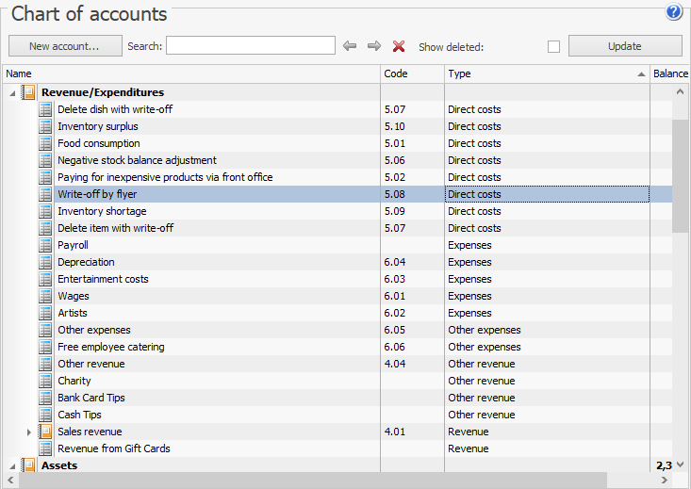Screen dimensions: 691x489
Task: Collapse the Assets group
Action: pyautogui.click(x=12, y=465)
